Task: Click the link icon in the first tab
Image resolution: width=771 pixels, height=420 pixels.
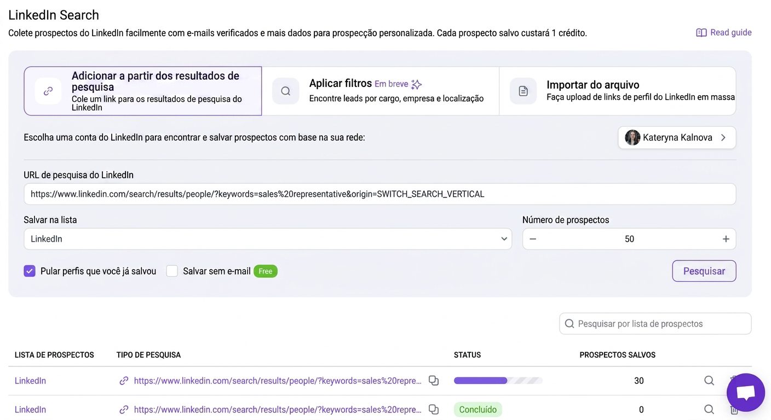Action: [x=48, y=91]
